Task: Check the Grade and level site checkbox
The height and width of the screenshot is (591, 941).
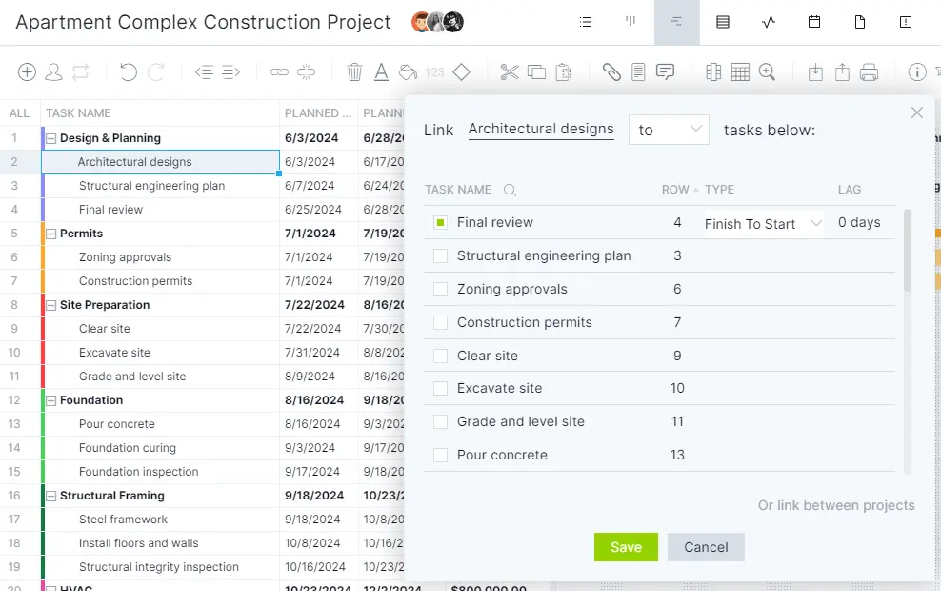Action: point(440,421)
